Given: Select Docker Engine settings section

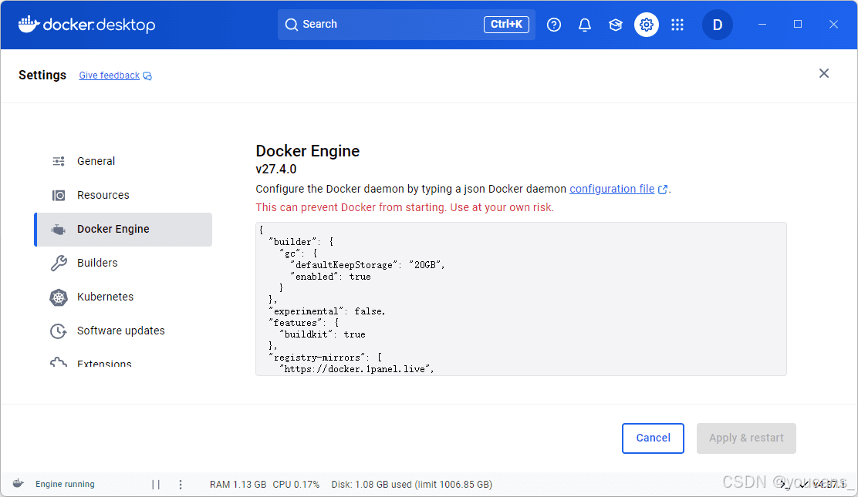Looking at the screenshot, I should tap(123, 229).
